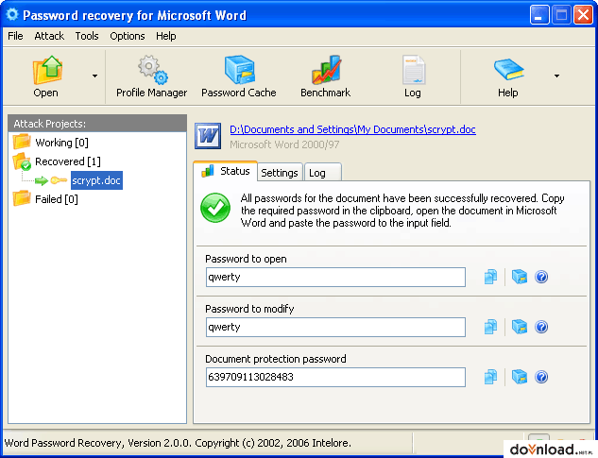Select the Working [0] folder
This screenshot has width=598, height=458.
[61, 143]
